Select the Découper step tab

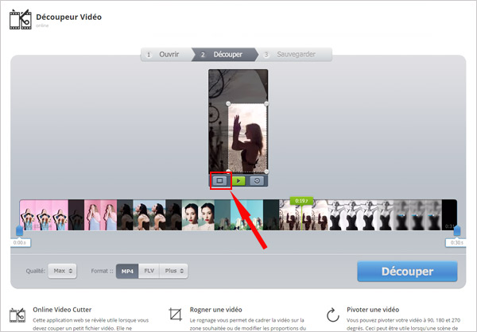pyautogui.click(x=223, y=55)
